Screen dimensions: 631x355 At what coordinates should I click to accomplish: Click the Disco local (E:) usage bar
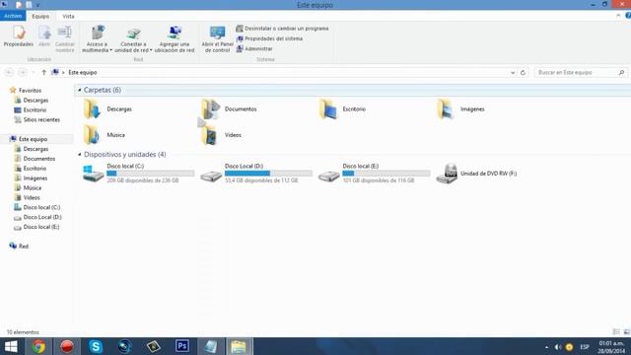click(x=386, y=174)
